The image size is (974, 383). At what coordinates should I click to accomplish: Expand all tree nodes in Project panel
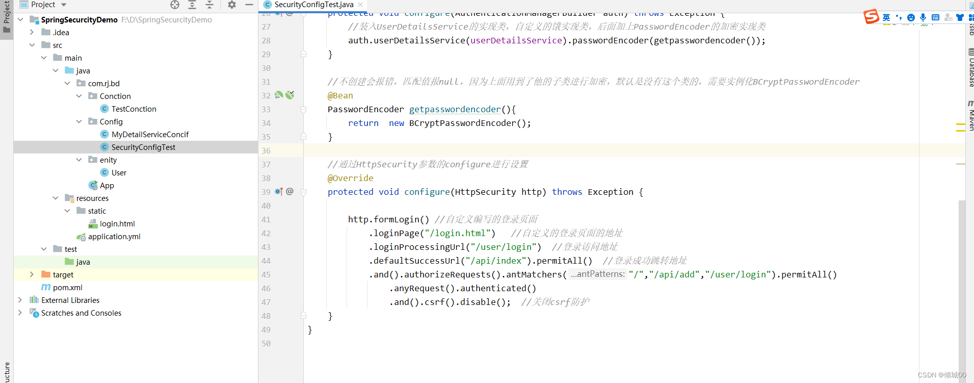coord(192,5)
